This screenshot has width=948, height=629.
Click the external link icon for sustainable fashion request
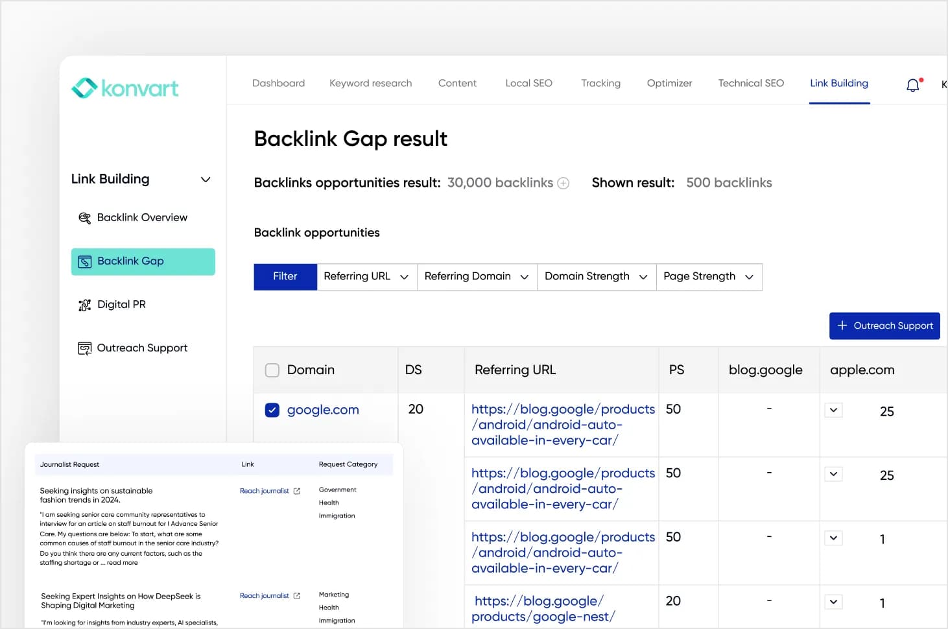click(x=297, y=491)
